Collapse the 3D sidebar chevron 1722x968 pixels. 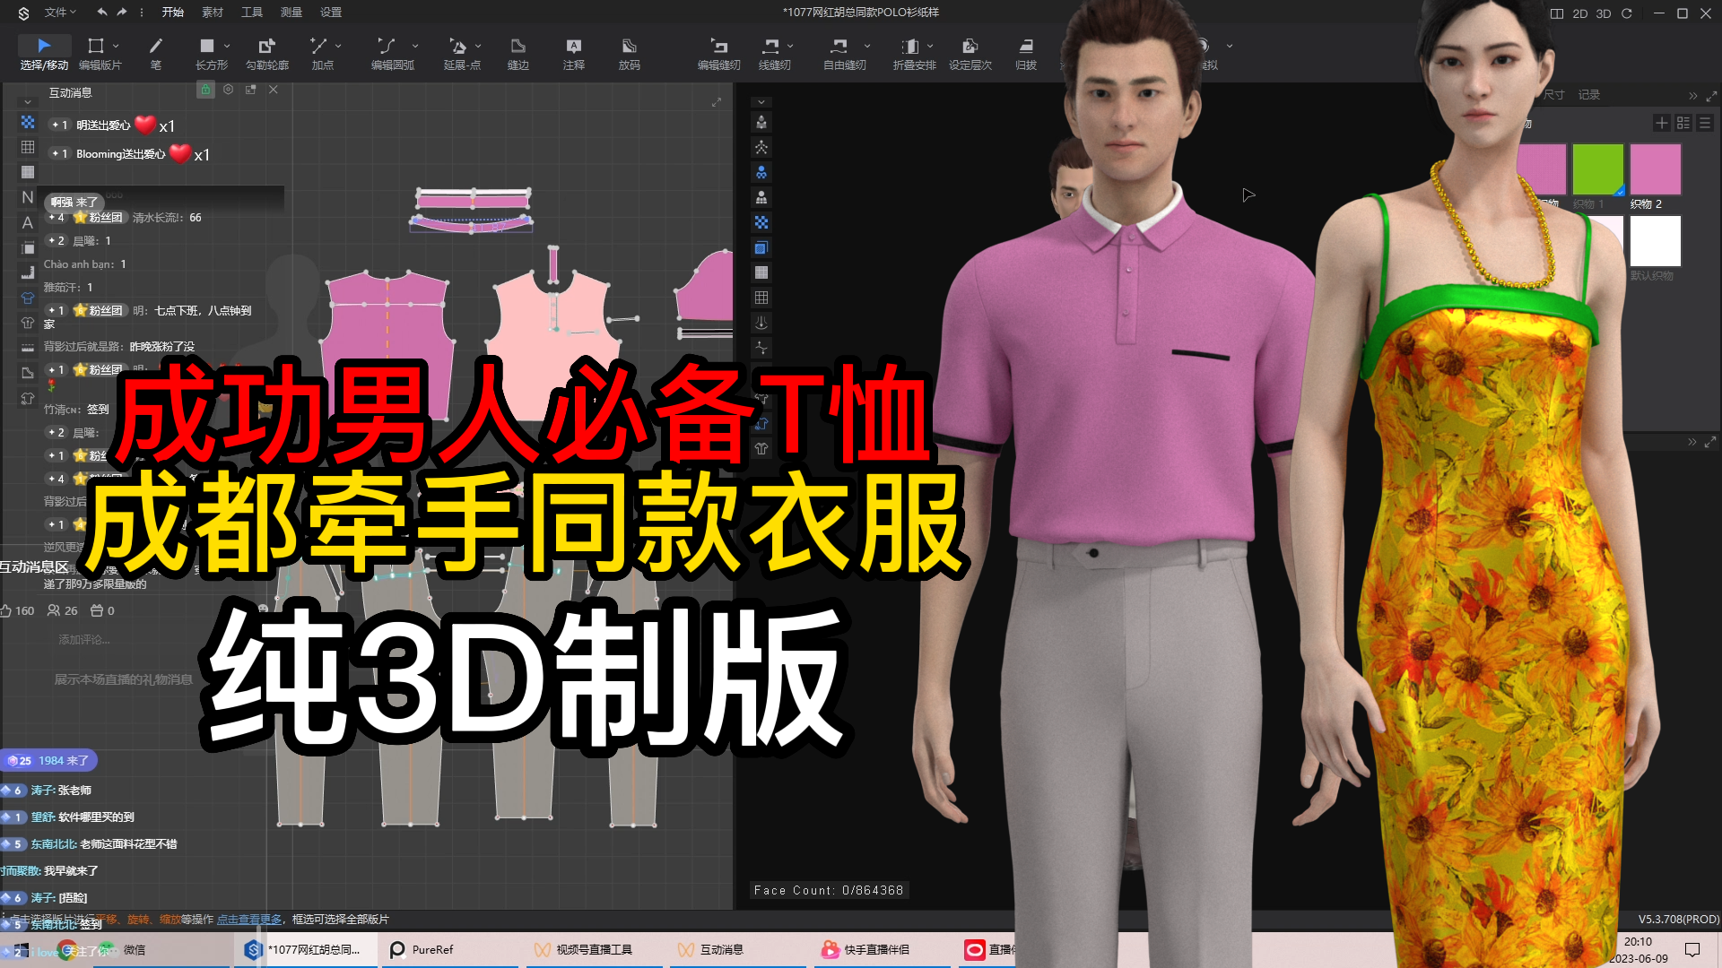pos(761,102)
